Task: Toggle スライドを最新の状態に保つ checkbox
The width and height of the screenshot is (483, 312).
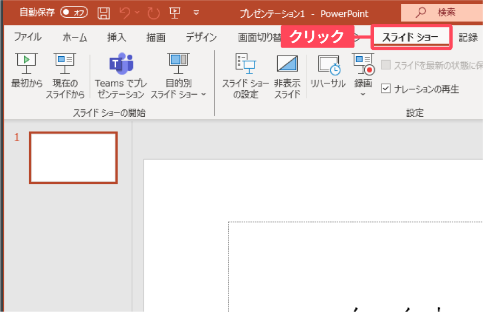Action: 386,65
